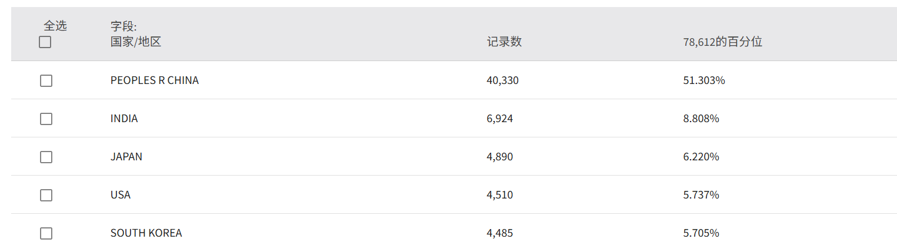Viewport: 897px width, 249px height.
Task: Click the record count 6,924
Action: point(500,119)
